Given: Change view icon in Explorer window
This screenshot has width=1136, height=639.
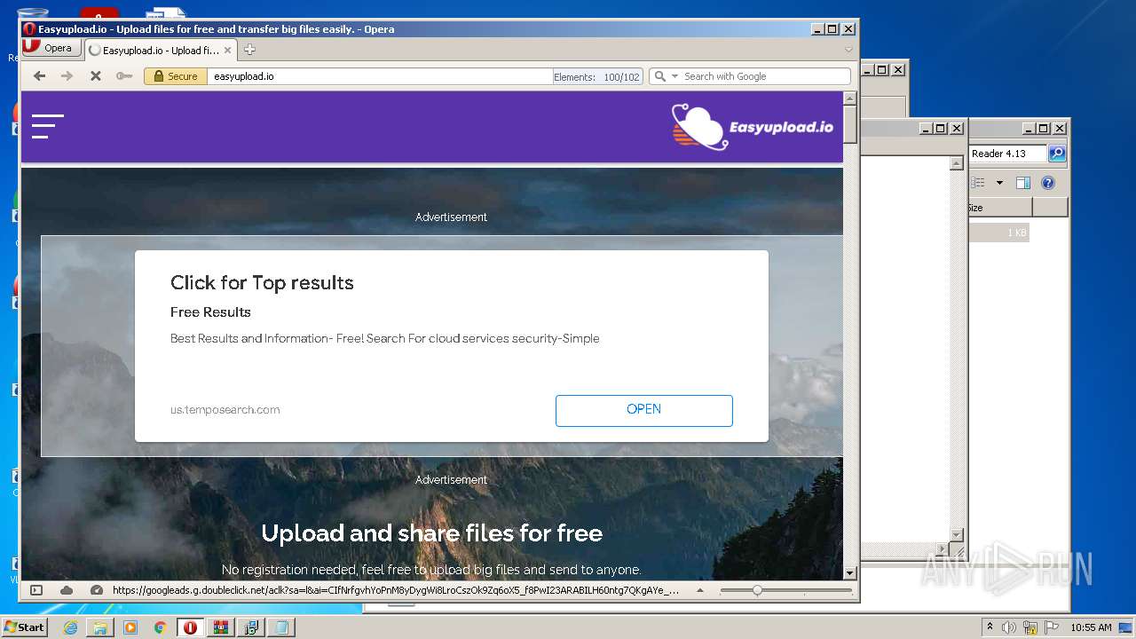Looking at the screenshot, I should pyautogui.click(x=978, y=183).
